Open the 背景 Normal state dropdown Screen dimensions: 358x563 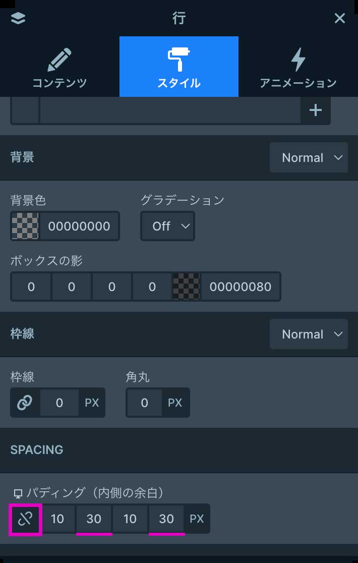(x=309, y=157)
